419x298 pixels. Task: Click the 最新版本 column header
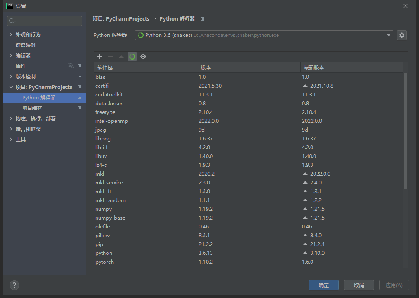(x=352, y=67)
